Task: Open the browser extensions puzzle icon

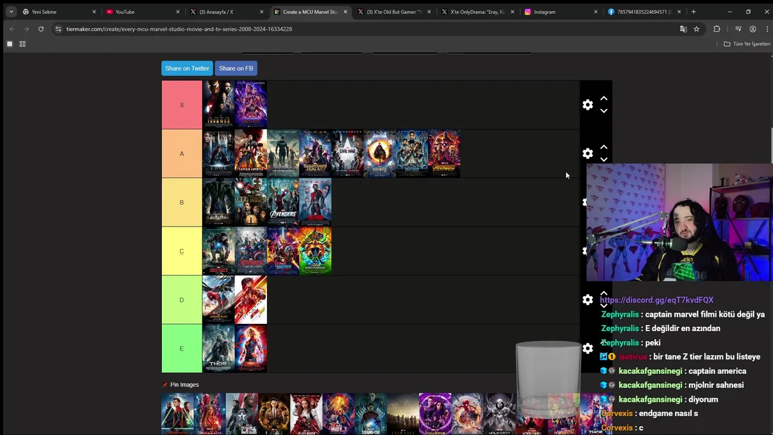Action: tap(717, 29)
